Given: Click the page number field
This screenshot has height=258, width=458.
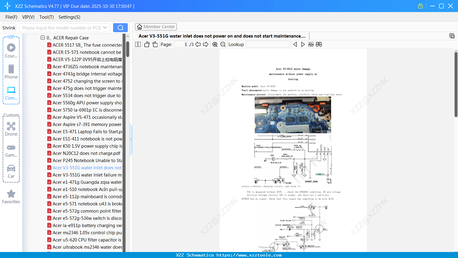Looking at the screenshot, I should point(182,45).
